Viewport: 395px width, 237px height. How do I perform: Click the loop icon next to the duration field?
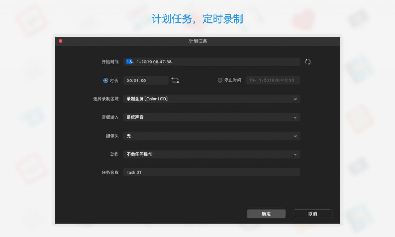pos(175,80)
